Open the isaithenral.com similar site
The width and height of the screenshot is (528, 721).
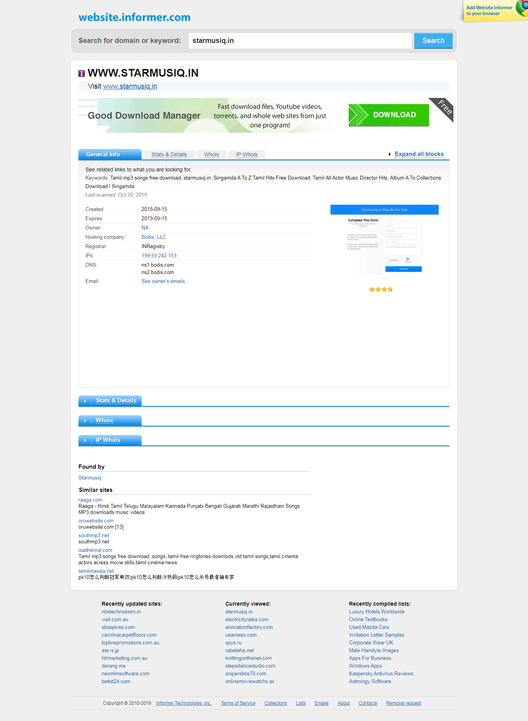point(95,550)
